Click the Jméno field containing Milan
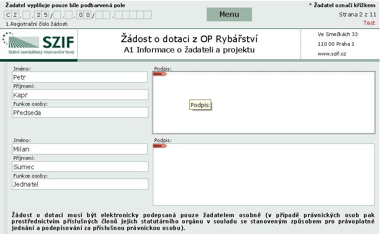 pyautogui.click(x=80, y=149)
